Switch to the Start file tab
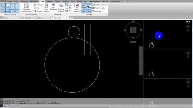 coord(6,18)
